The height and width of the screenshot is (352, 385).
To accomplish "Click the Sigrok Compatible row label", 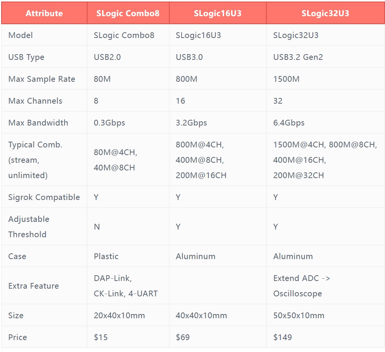I will click(x=44, y=197).
